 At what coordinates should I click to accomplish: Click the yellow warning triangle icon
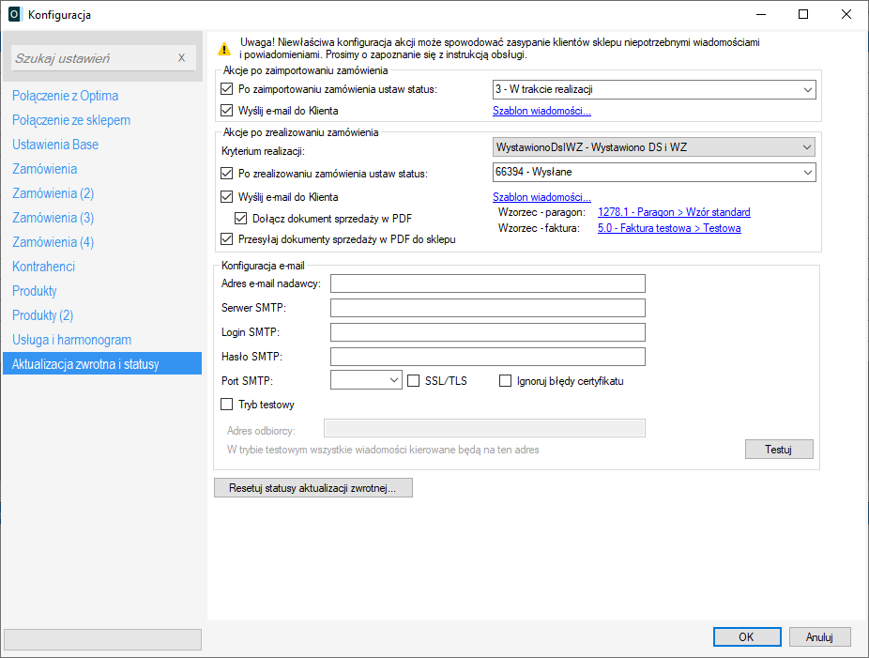point(224,49)
